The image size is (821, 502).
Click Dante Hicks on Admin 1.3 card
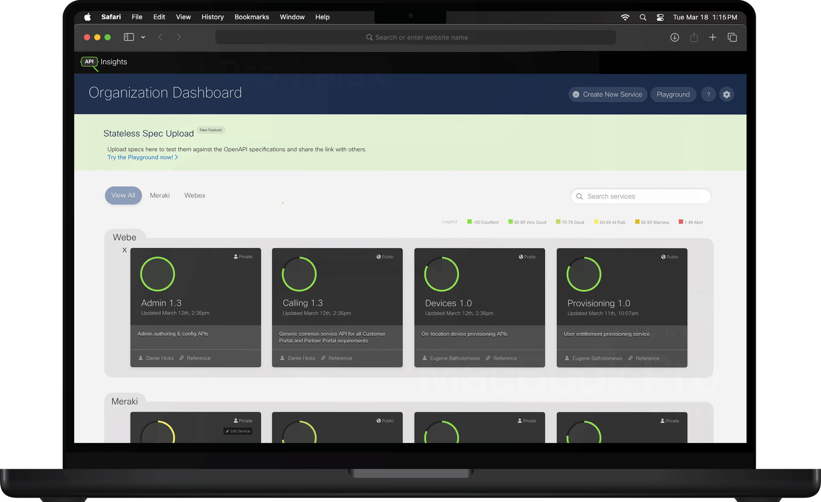point(156,358)
